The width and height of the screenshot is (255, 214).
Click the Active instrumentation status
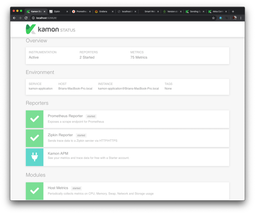pos(34,57)
